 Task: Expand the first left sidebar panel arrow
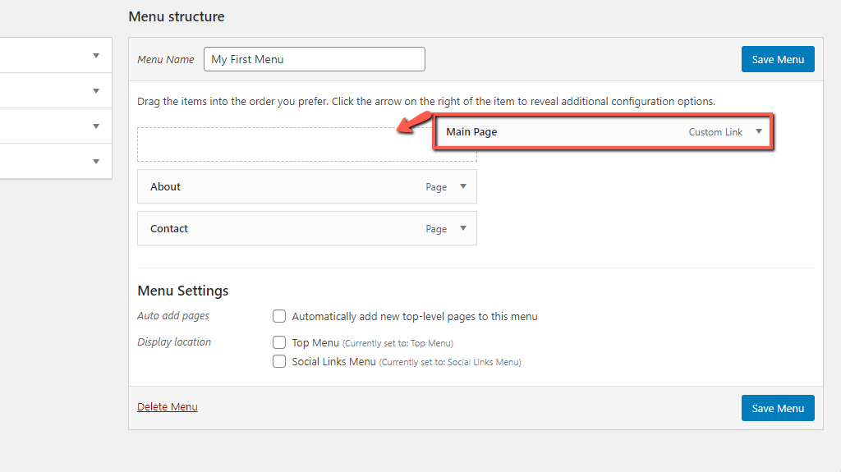96,55
